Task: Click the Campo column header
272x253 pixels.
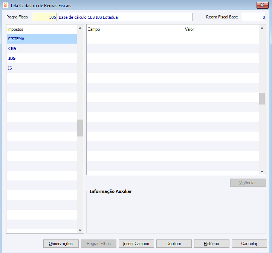Action: pyautogui.click(x=135, y=29)
